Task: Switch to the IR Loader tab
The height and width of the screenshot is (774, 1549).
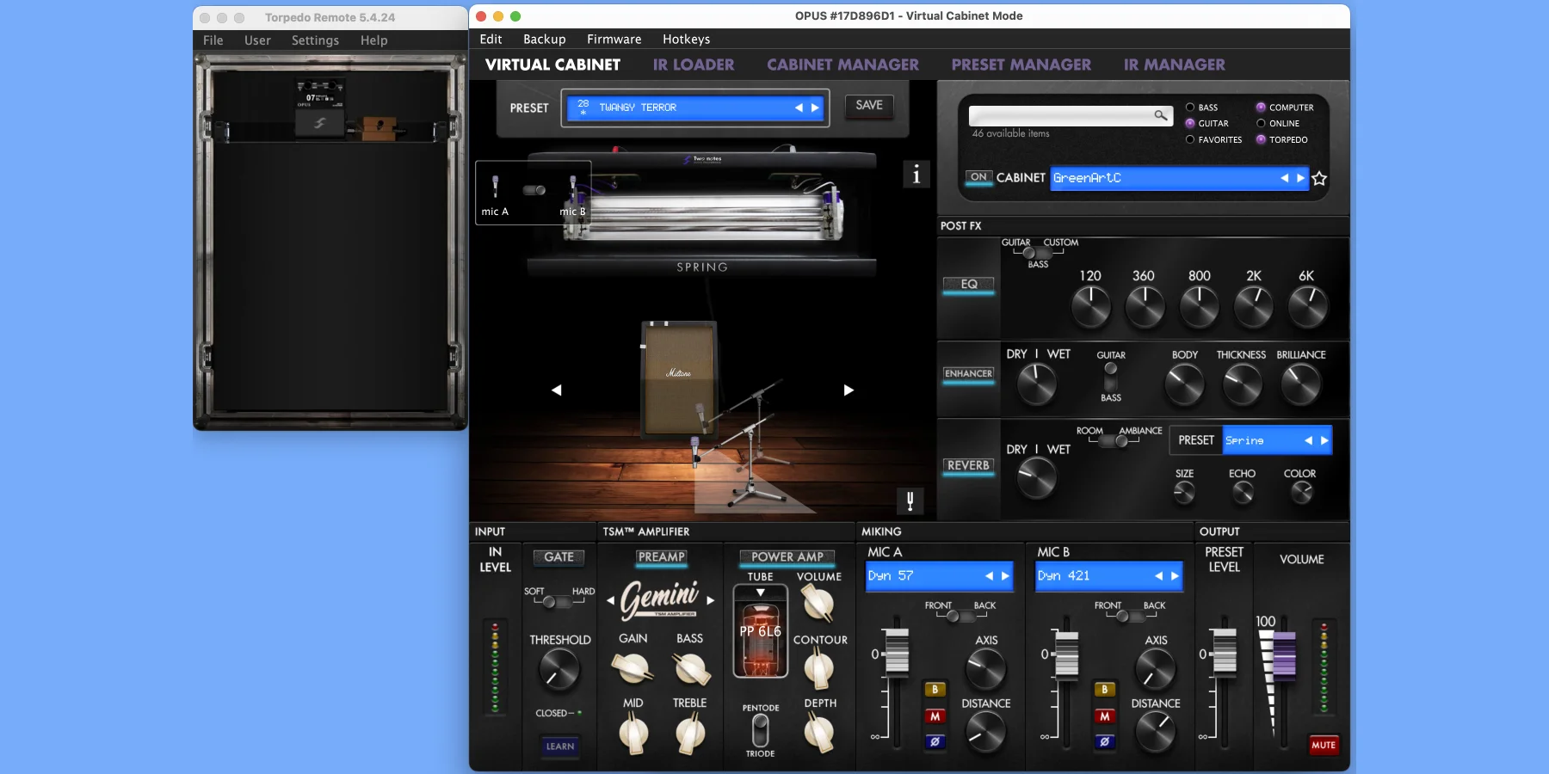Action: pos(693,64)
